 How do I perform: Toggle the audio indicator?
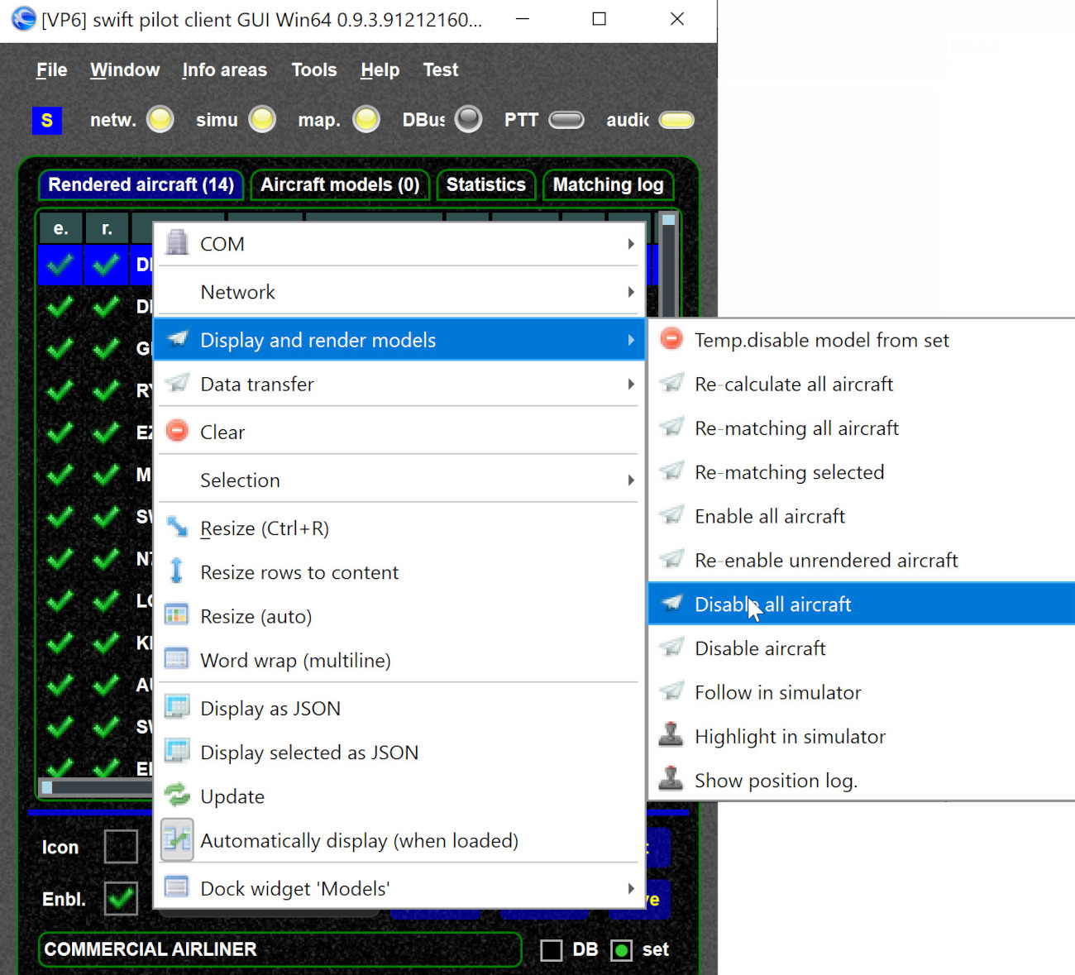pos(676,121)
